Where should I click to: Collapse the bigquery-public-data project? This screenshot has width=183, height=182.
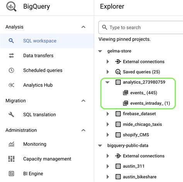(100, 146)
